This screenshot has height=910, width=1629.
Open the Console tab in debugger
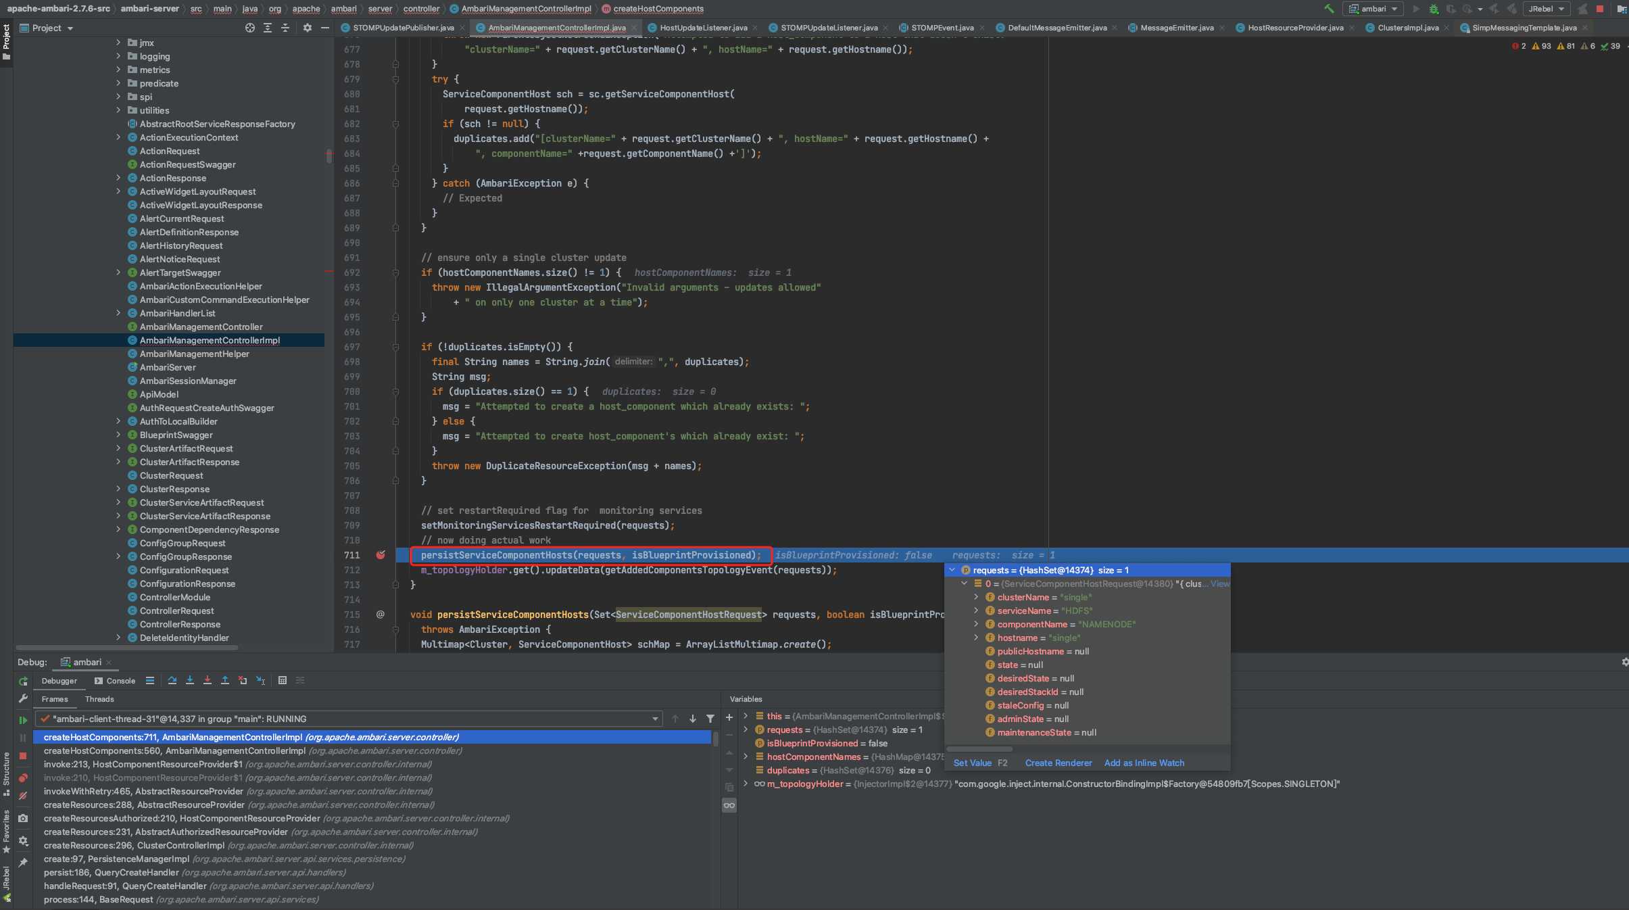(x=115, y=681)
